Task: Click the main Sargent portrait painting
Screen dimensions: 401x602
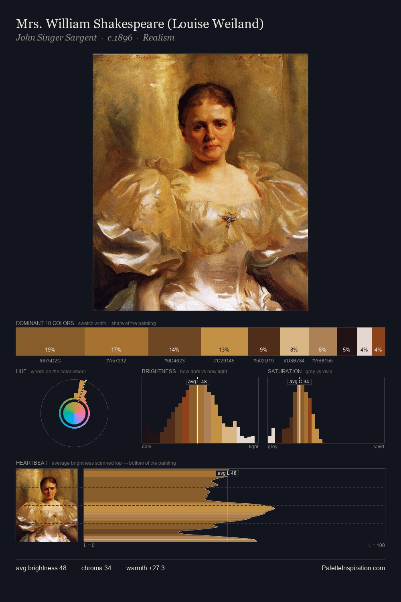Action: [x=200, y=182]
